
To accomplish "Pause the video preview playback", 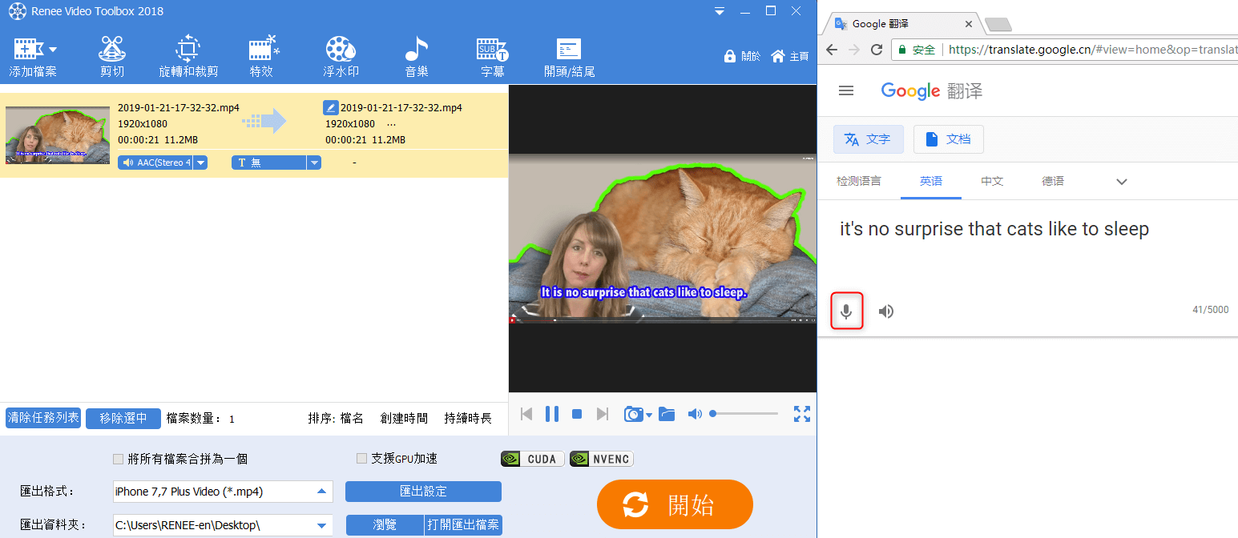I will pyautogui.click(x=552, y=414).
